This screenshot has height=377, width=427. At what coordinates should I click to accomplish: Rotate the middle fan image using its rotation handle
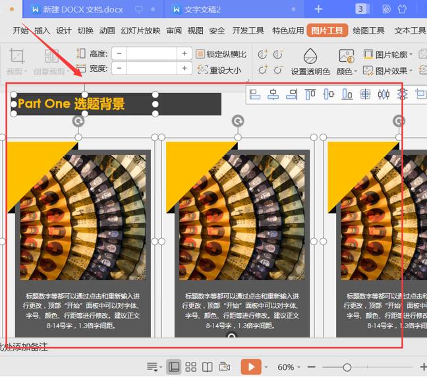[x=238, y=121]
